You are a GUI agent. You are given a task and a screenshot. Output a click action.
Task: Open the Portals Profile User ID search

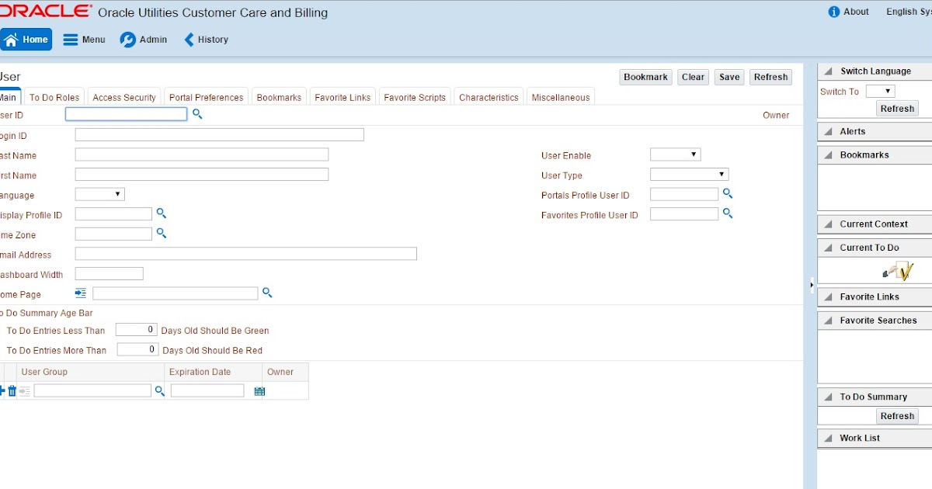click(727, 193)
